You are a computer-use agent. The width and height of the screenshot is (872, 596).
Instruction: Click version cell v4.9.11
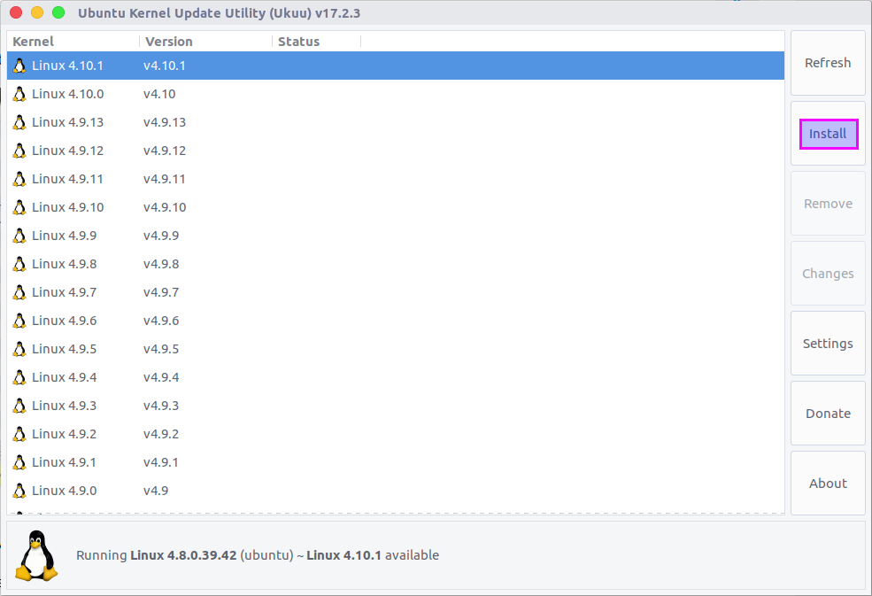coord(165,179)
